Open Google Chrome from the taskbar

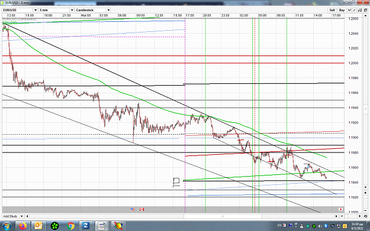70,226
